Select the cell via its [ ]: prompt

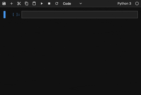16,14
